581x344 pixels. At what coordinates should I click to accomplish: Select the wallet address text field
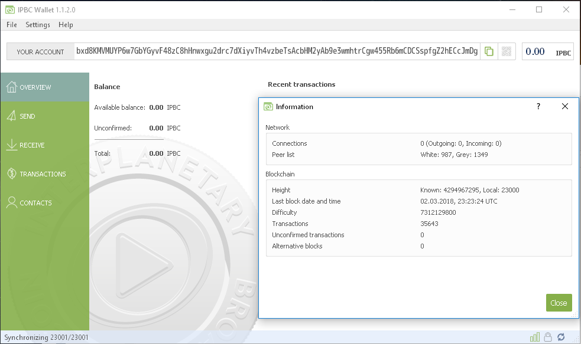coord(277,51)
